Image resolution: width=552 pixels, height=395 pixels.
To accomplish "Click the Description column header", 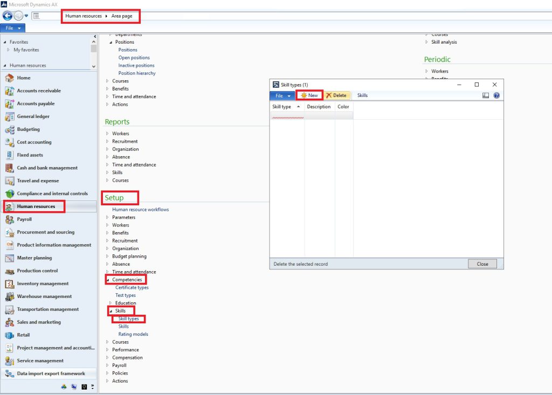I will [320, 107].
